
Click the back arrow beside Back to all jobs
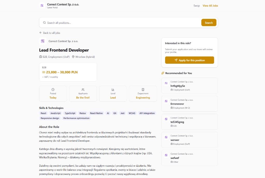(40, 33)
